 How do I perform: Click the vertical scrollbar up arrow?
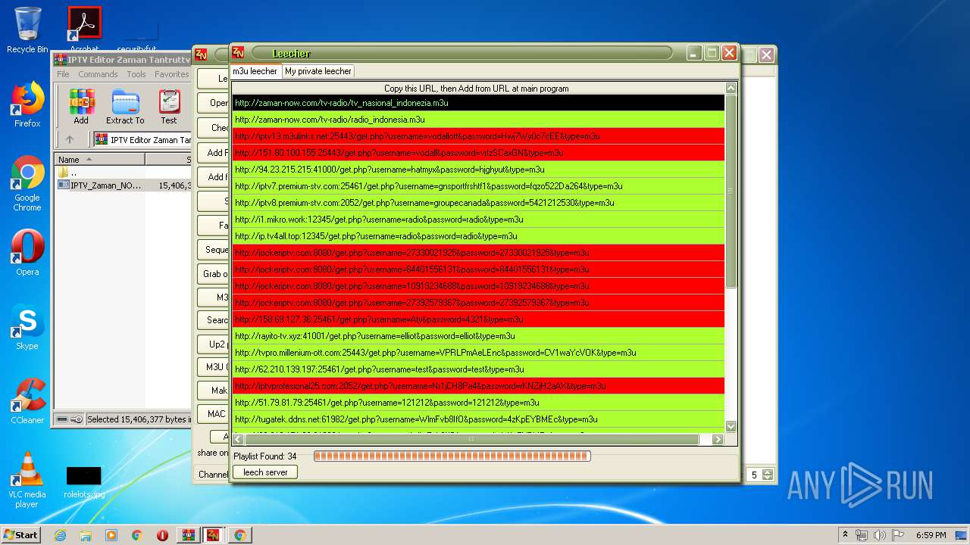click(x=731, y=88)
